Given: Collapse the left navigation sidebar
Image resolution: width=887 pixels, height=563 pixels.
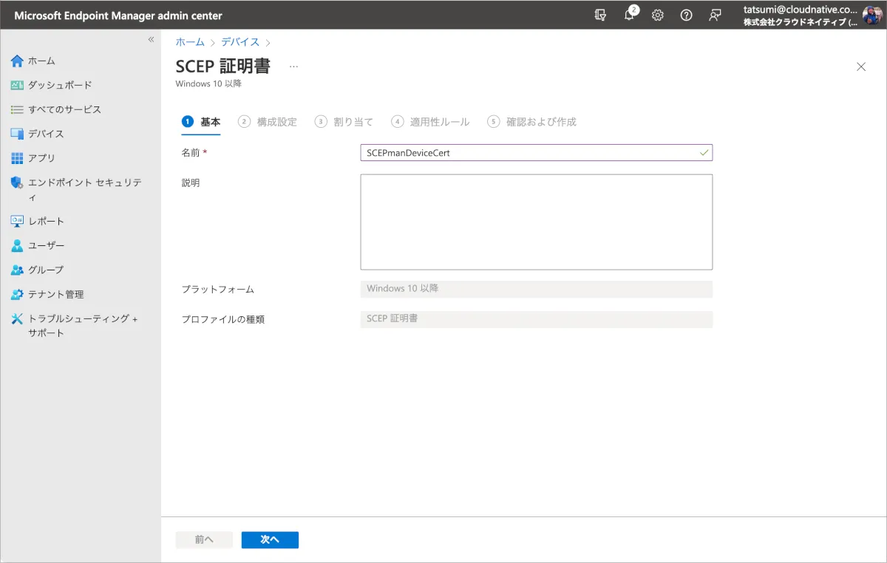Looking at the screenshot, I should click(151, 39).
